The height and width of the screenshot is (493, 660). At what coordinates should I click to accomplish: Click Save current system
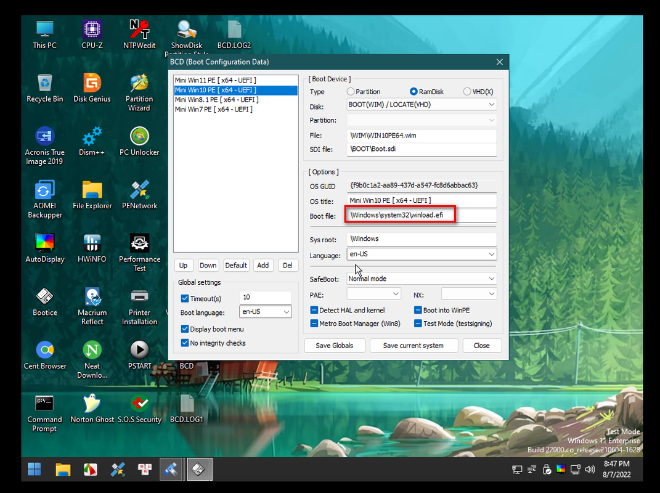[414, 345]
